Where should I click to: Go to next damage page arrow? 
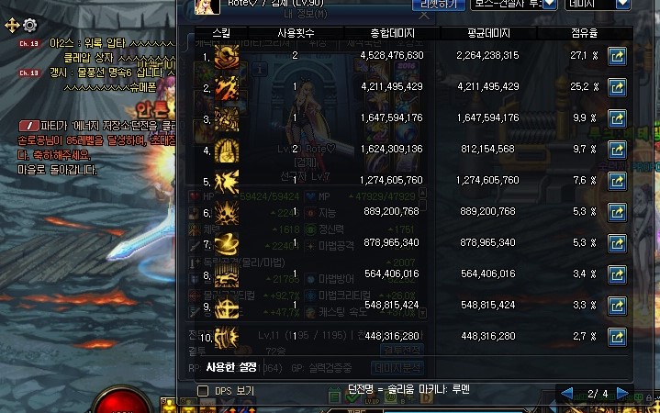coord(622,393)
